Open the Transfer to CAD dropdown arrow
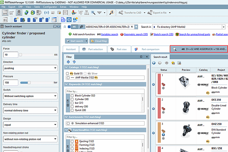This screenshot has width=228, height=152. (x=144, y=13)
